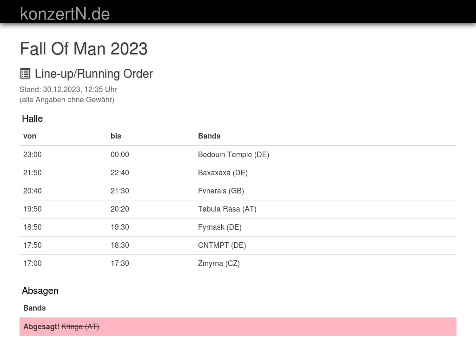Screen dimensions: 476x345
Task: Open the Fvnerals (GB) band entry
Action: [x=221, y=191]
